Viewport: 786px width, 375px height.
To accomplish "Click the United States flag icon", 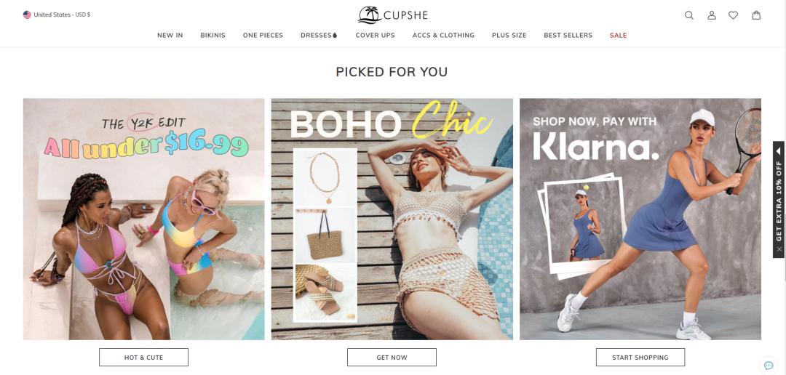I will pyautogui.click(x=27, y=15).
